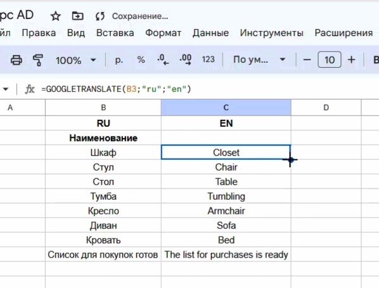Select the Тумба cell
Screen dimensions: 379x288
tap(103, 196)
